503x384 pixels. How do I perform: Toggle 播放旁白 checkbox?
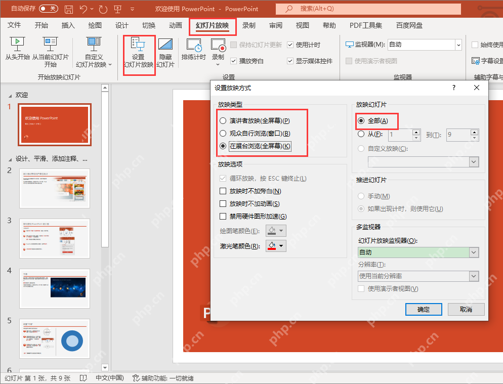234,61
